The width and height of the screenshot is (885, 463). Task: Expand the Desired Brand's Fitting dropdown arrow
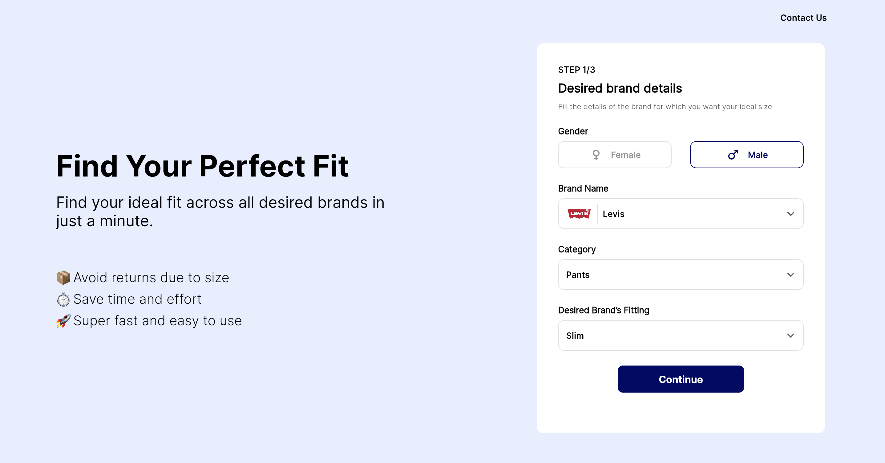pos(790,336)
